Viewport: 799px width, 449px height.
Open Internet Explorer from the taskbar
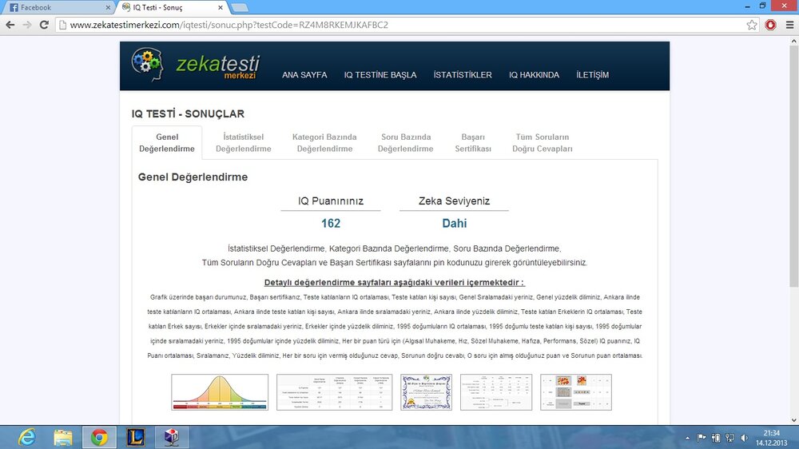tap(26, 437)
